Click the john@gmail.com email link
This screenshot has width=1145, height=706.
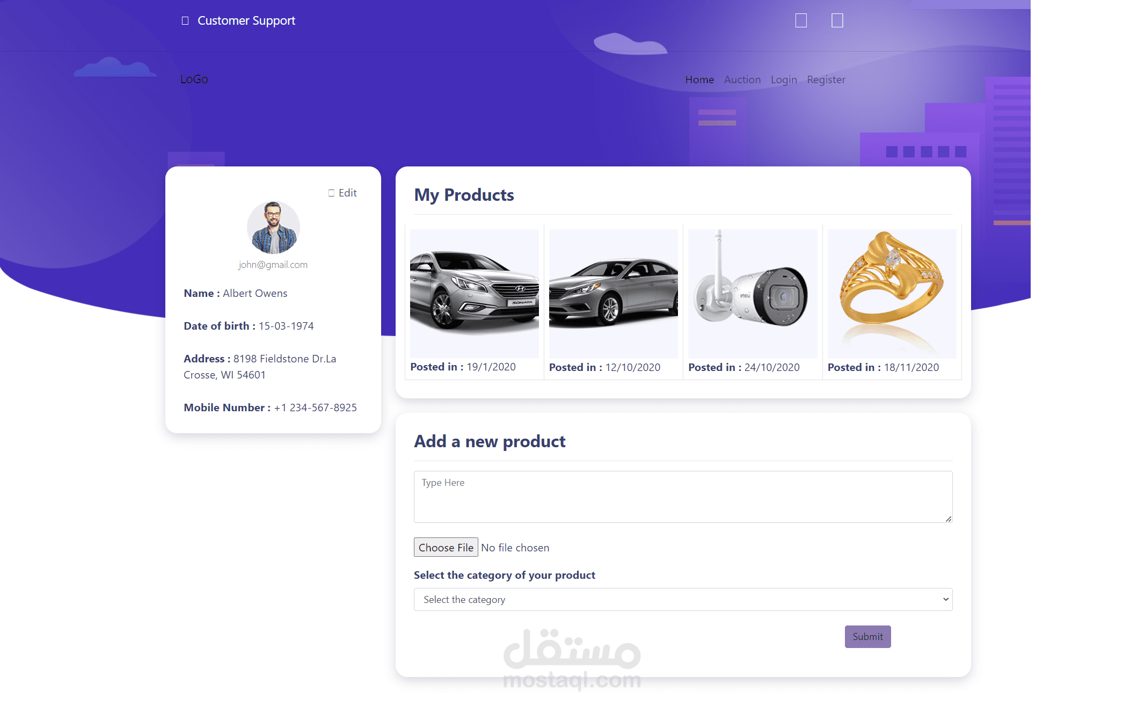point(273,265)
